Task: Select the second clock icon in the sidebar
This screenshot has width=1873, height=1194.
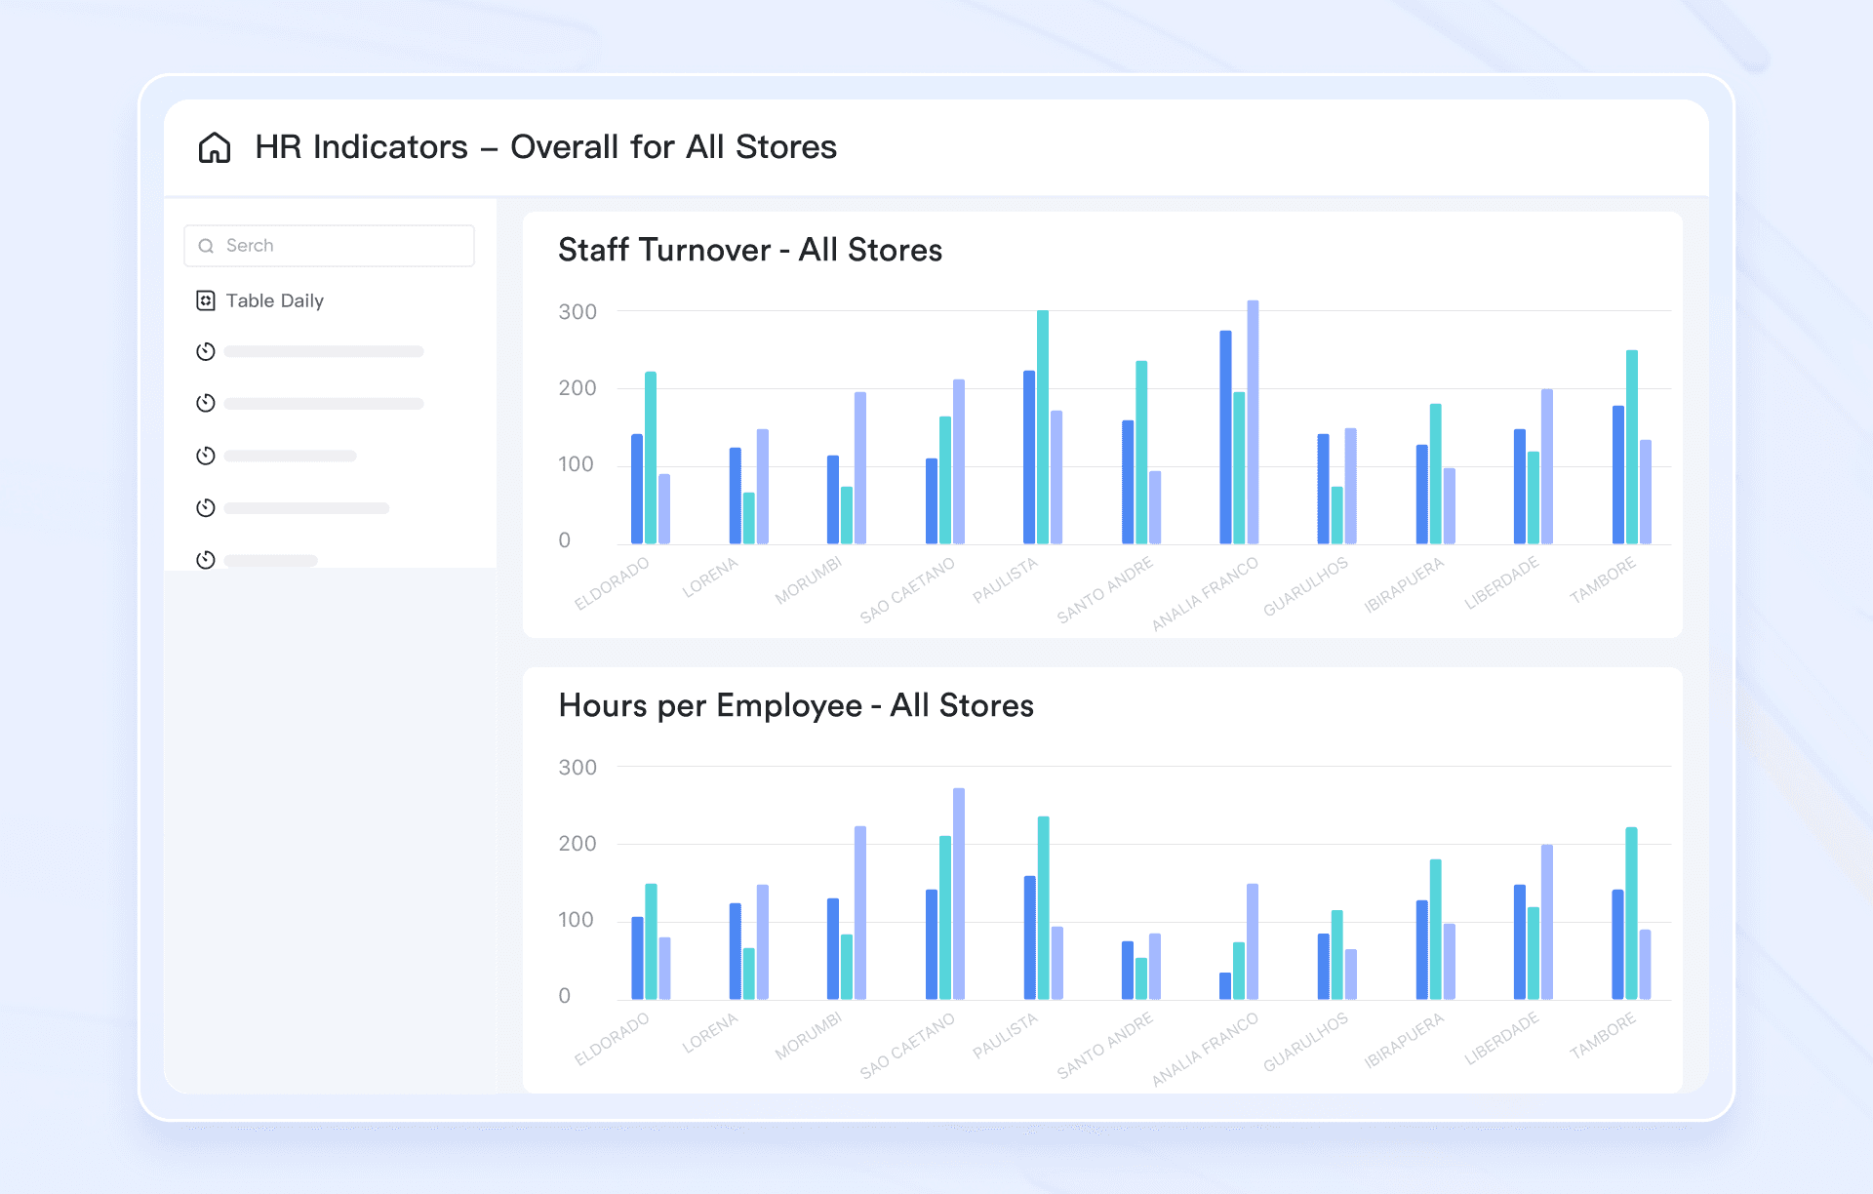Action: pyautogui.click(x=205, y=403)
